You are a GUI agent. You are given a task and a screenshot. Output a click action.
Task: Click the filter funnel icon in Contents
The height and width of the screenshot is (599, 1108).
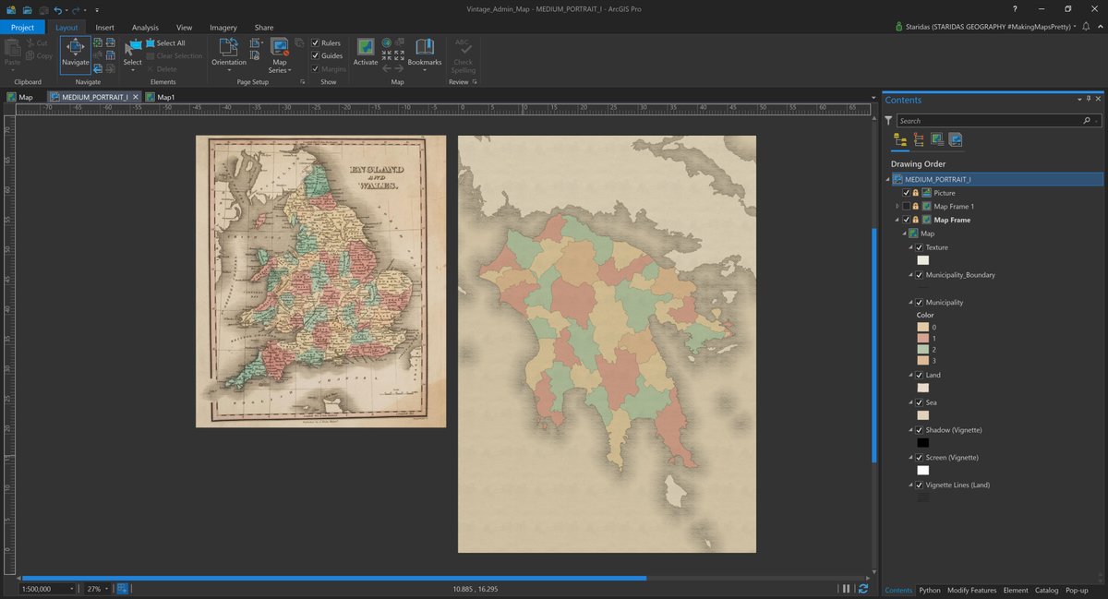pos(888,121)
